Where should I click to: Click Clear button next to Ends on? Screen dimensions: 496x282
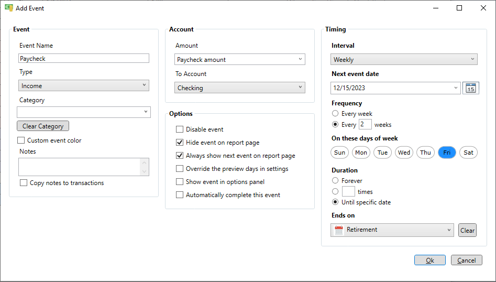click(x=467, y=231)
